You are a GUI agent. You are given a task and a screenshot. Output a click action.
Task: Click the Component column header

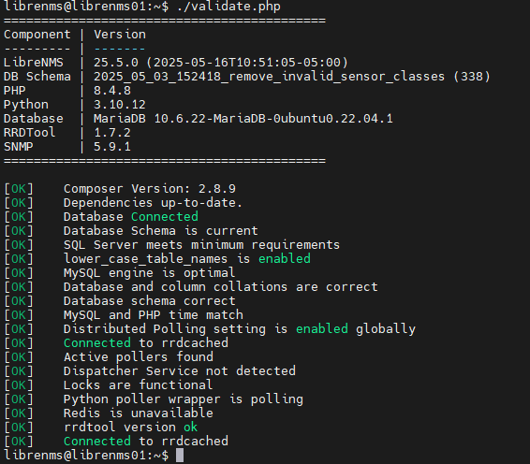pyautogui.click(x=37, y=35)
